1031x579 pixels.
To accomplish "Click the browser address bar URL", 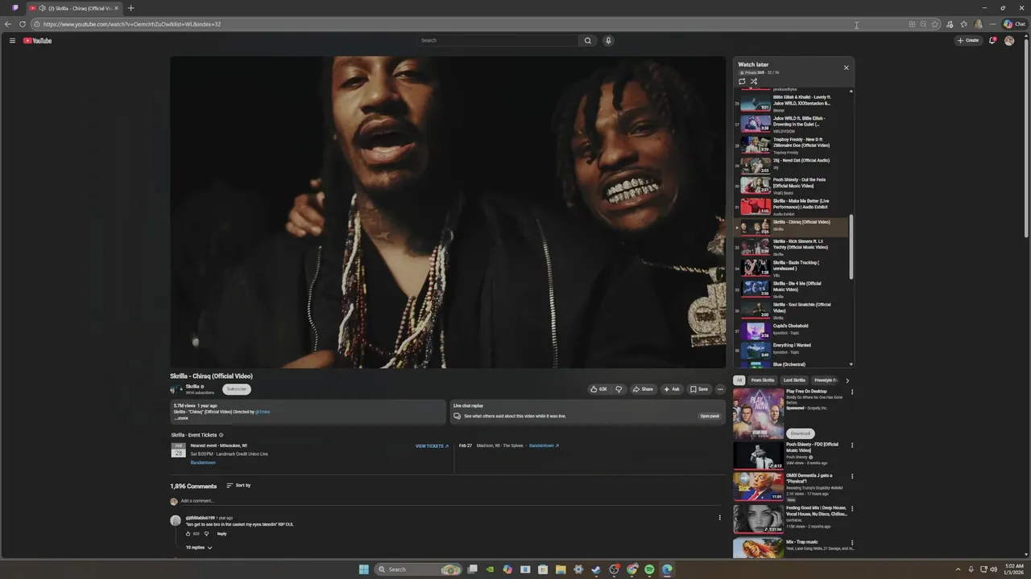I will 132,24.
